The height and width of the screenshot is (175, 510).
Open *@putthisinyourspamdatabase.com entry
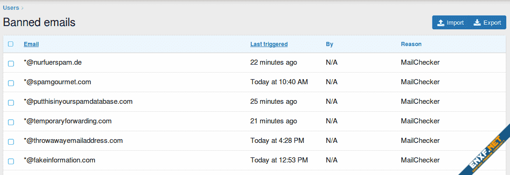[x=78, y=101]
